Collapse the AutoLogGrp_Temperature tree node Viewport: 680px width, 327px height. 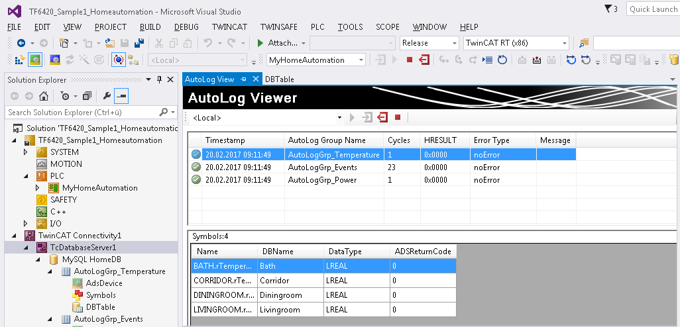coord(50,271)
